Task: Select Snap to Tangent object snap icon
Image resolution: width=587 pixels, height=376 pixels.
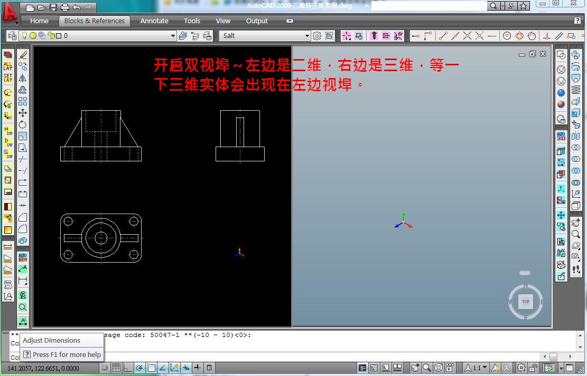Action: pos(532,36)
